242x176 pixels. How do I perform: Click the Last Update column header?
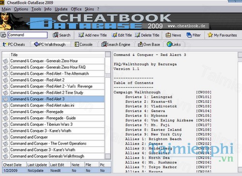click(37, 165)
